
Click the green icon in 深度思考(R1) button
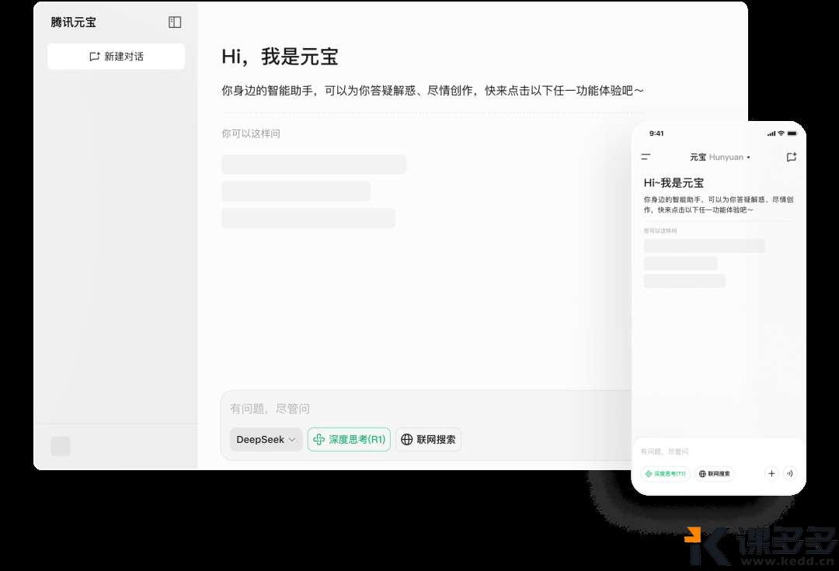pyautogui.click(x=319, y=440)
